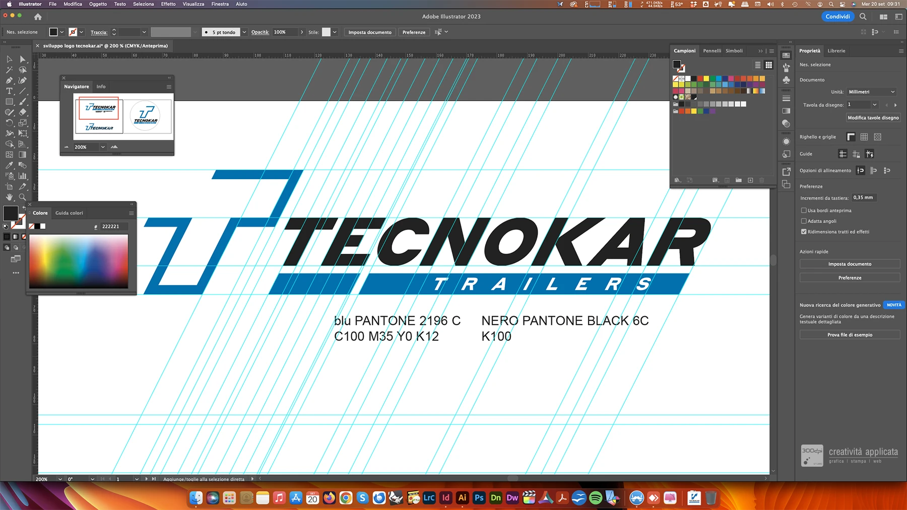Select the Rectangle tool
Image resolution: width=907 pixels, height=510 pixels.
[9, 101]
